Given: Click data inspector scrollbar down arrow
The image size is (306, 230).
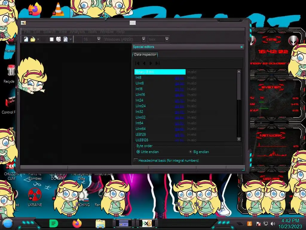Looking at the screenshot, I should [239, 139].
